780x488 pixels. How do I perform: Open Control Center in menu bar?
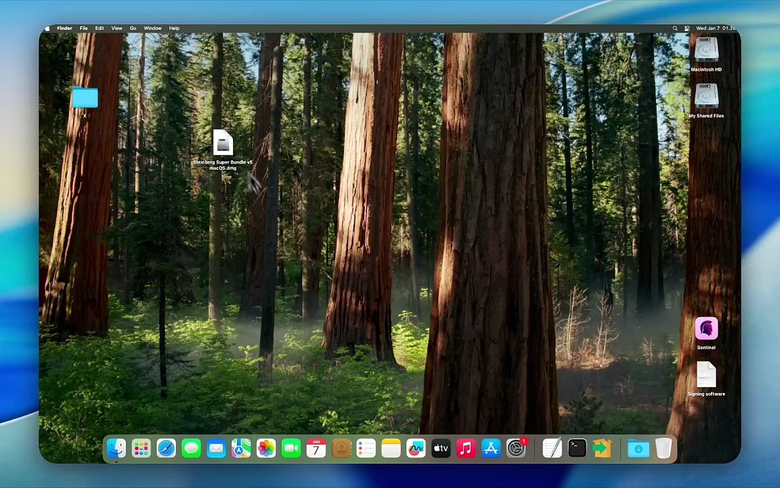(687, 28)
